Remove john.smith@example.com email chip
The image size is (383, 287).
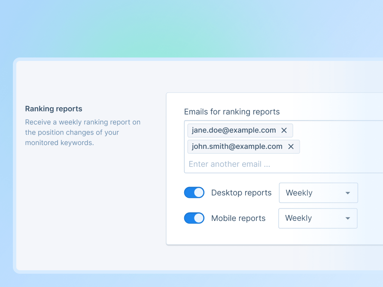[291, 147]
